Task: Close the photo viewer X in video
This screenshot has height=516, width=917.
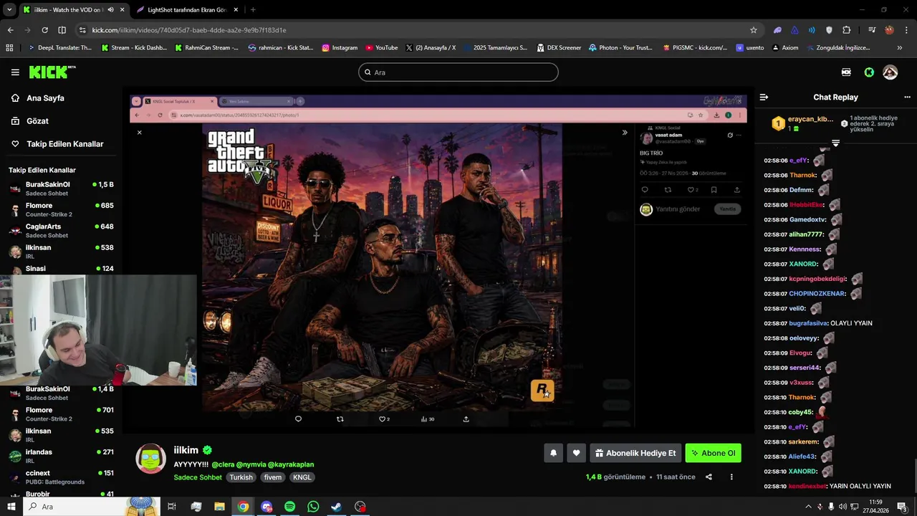Action: (x=139, y=133)
